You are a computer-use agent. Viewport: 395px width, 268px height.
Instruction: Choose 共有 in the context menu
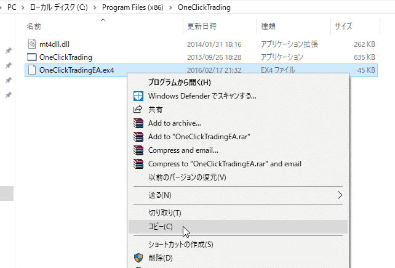coord(238,110)
